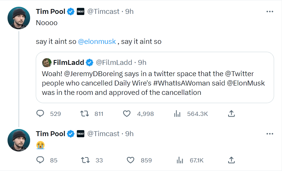Open more options on first tweet
Image resolution: width=282 pixels, height=171 pixels.
tap(270, 12)
